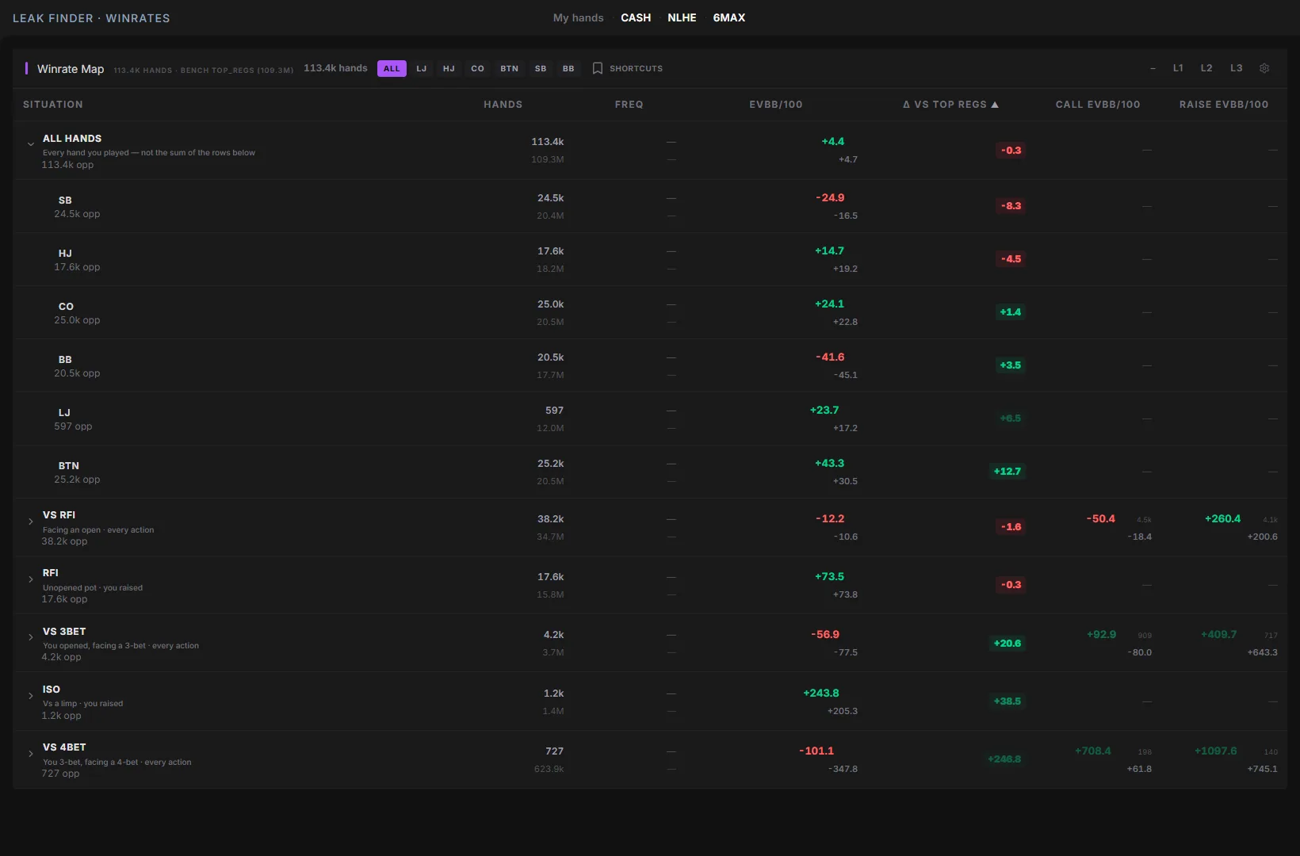1300x856 pixels.
Task: Collapse the ALL HANDS row chevron
Action: click(x=31, y=144)
